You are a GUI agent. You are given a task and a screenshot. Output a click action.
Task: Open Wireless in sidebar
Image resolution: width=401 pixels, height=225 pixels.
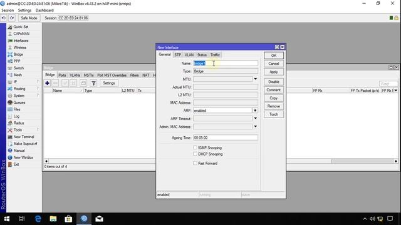[x=19, y=47]
